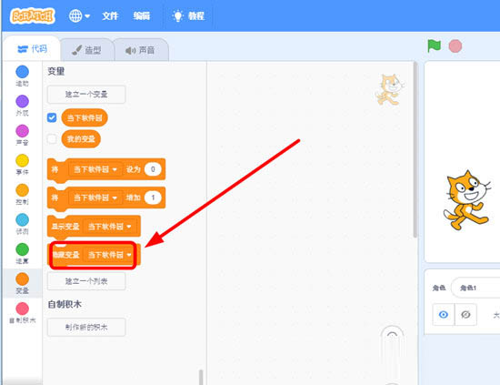Click 制作新的积木 button

pyautogui.click(x=86, y=327)
